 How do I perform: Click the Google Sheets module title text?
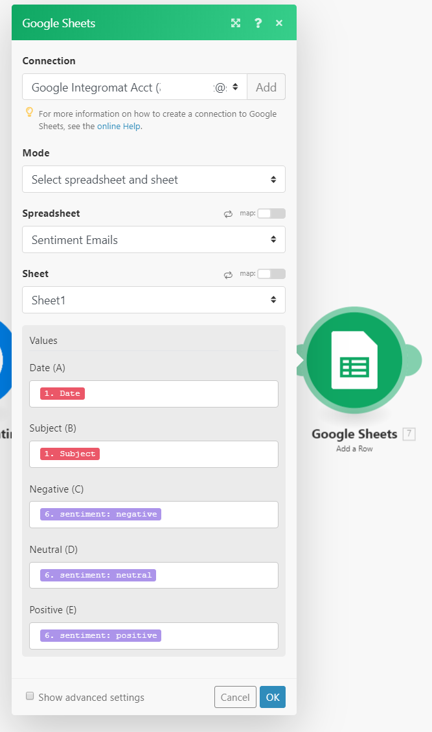355,434
